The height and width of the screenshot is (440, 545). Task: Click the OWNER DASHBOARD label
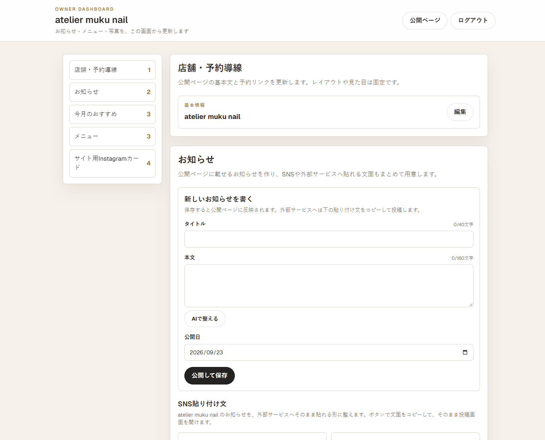[x=85, y=9]
